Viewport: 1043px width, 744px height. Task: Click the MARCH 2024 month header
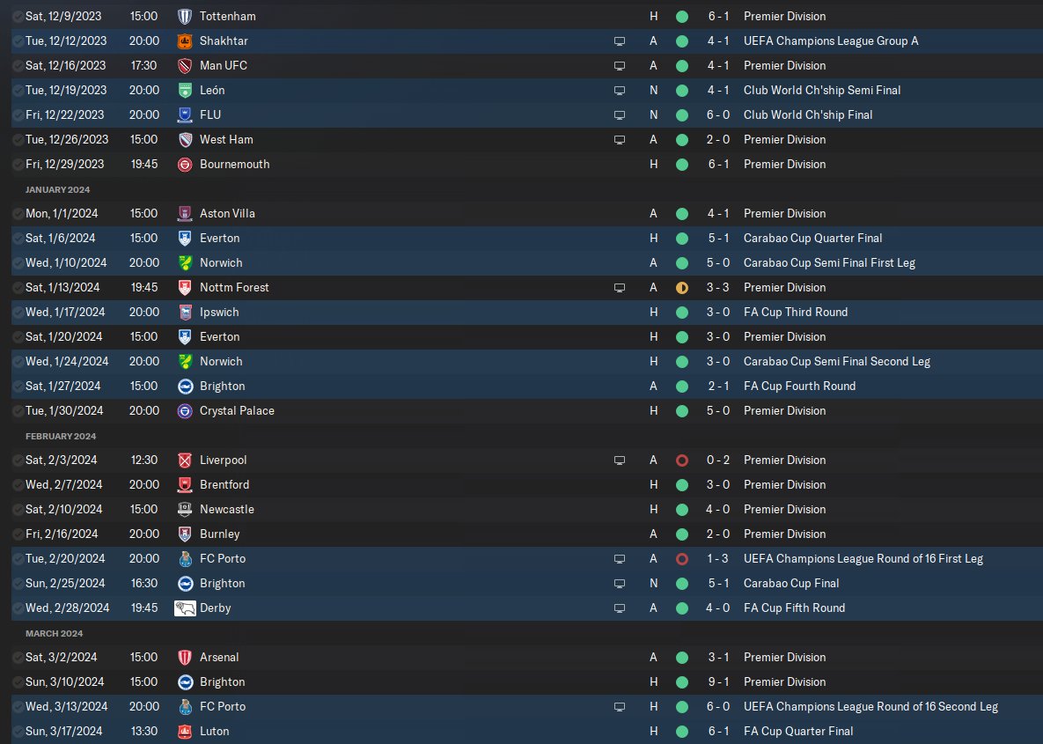(x=54, y=633)
